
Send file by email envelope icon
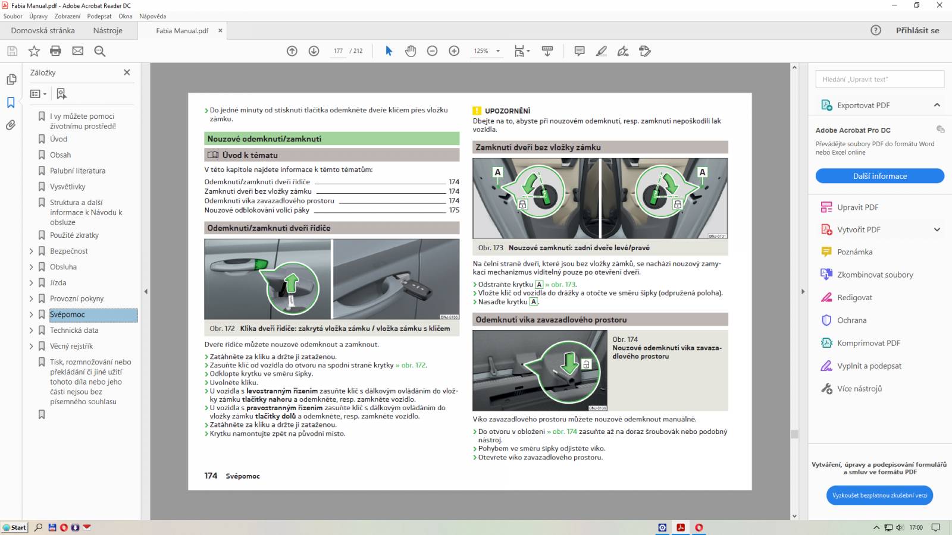[x=78, y=51]
